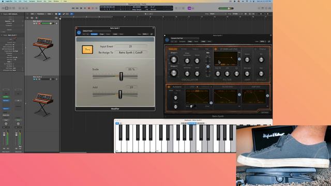Image resolution: width=331 pixels, height=186 pixels.
Task: Open the Logic Pro application menu
Action: pyautogui.click(x=9, y=1)
